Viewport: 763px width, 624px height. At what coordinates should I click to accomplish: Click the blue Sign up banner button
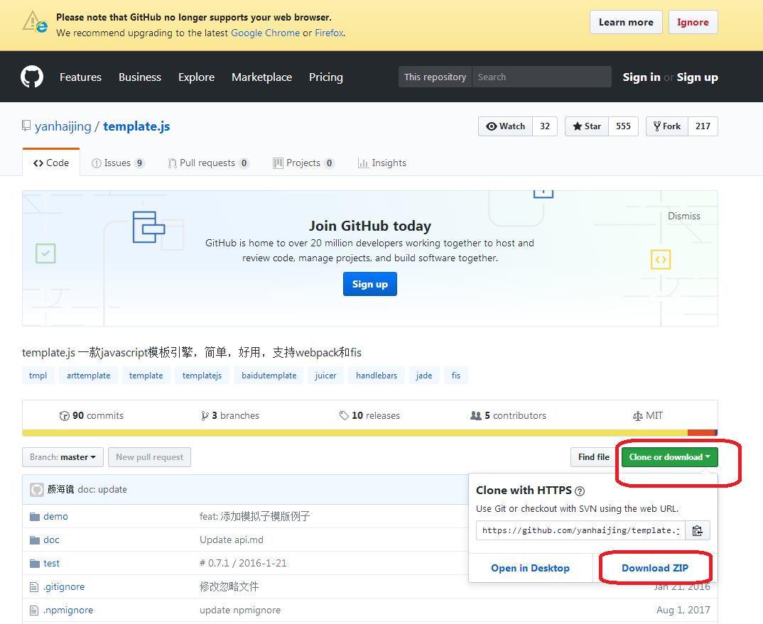(x=370, y=284)
